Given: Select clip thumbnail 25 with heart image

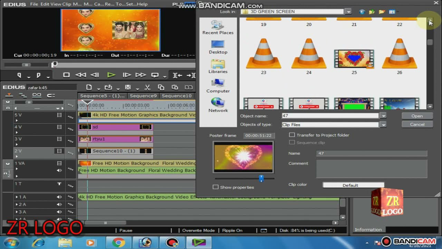Looking at the screenshot, I should 354,59.
